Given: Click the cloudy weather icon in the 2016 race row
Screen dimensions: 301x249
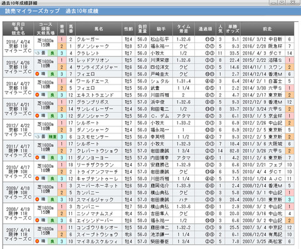Looking at the screenshot, I should click(38, 53).
